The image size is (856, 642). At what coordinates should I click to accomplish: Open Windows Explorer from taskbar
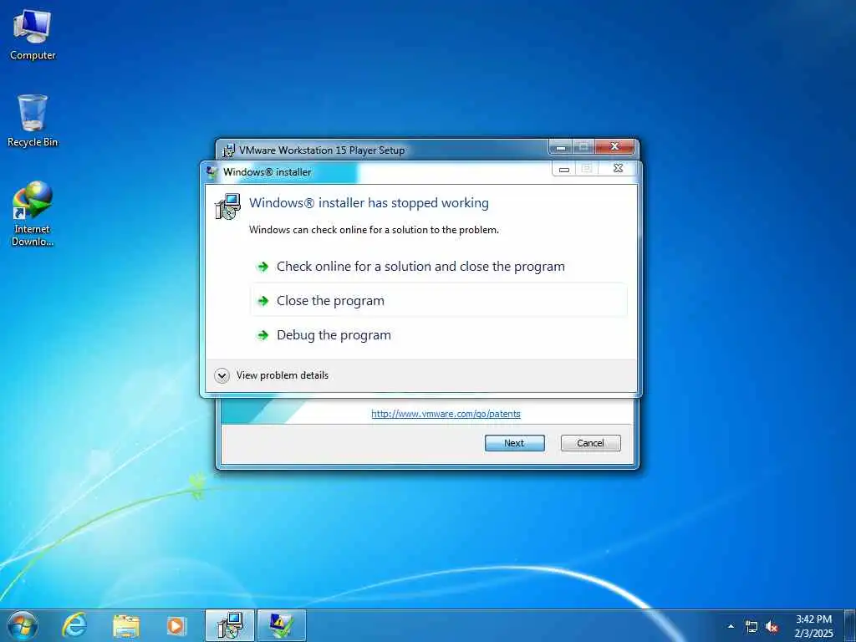pyautogui.click(x=126, y=626)
